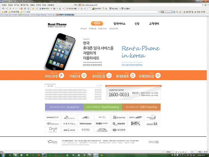Click the SK broadband partner logo
Image resolution: width=209 pixels, height=157 pixels.
click(69, 117)
